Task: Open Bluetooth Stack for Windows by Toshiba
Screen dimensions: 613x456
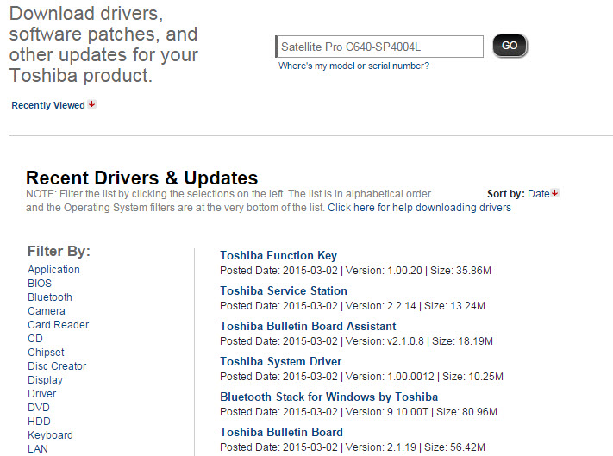Action: coord(328,397)
